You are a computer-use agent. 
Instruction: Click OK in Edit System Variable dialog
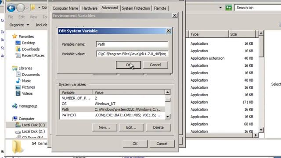[129, 65]
